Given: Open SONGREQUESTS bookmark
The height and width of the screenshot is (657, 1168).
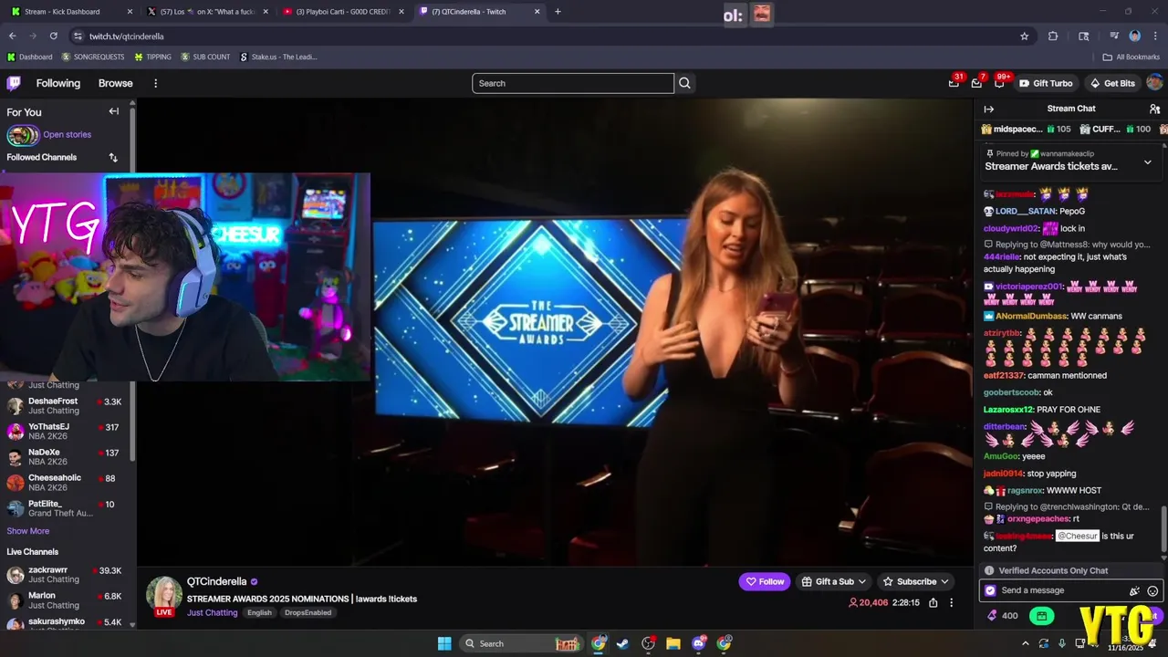Looking at the screenshot, I should point(92,57).
